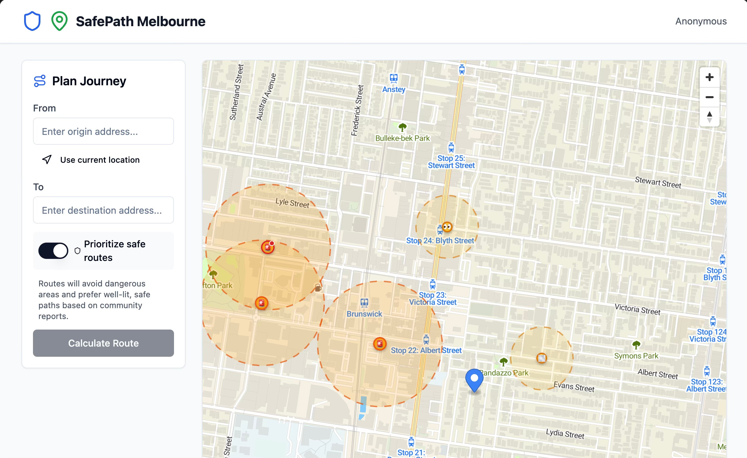The height and width of the screenshot is (458, 747).
Task: Click the eyes incident marker near Blyth Street
Action: click(x=447, y=227)
